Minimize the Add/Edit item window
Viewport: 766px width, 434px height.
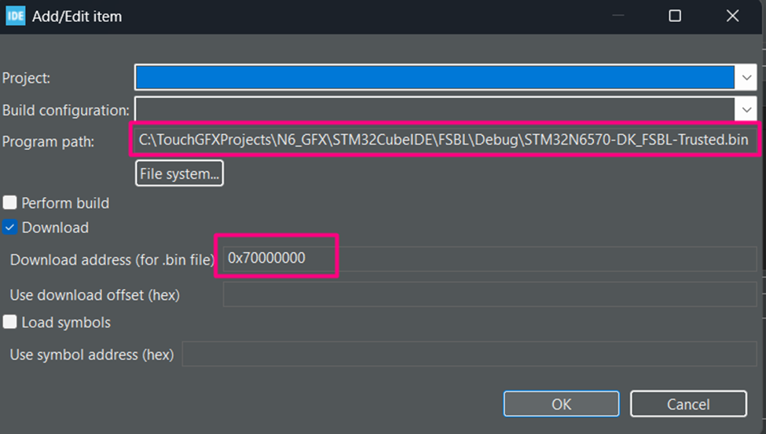click(x=618, y=16)
